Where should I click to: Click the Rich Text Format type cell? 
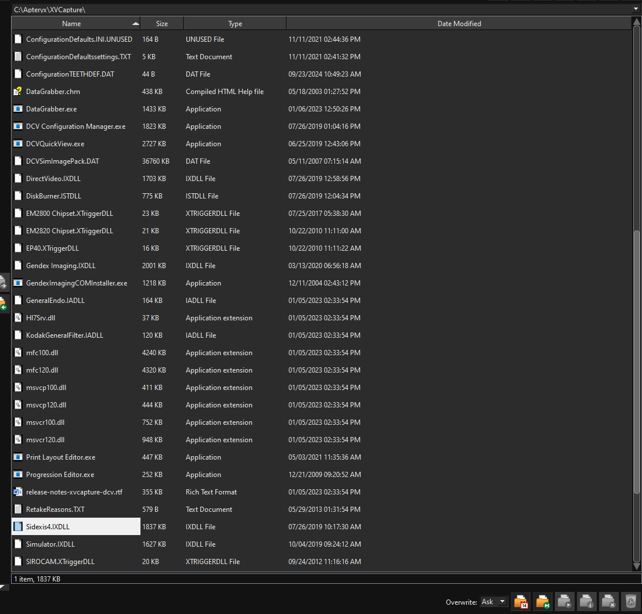211,492
